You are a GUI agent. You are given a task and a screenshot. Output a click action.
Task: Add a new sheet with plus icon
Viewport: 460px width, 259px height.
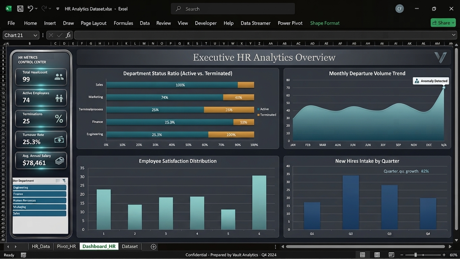tap(153, 247)
